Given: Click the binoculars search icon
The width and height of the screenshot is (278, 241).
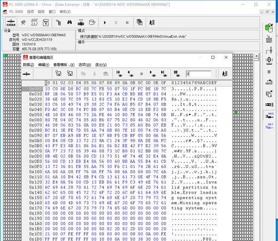Looking at the screenshot, I should click(69, 22).
